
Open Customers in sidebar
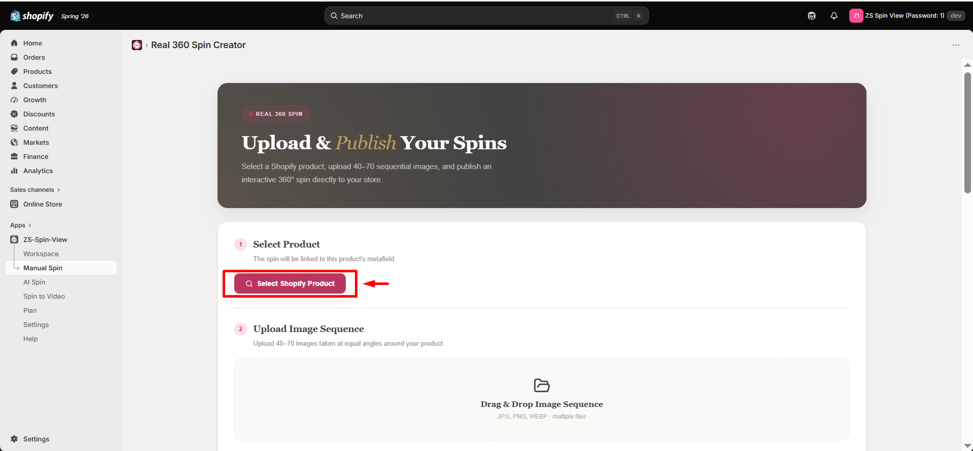coord(41,86)
